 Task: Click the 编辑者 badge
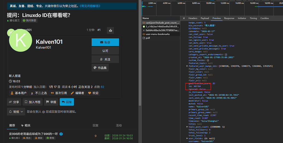click(x=78, y=93)
